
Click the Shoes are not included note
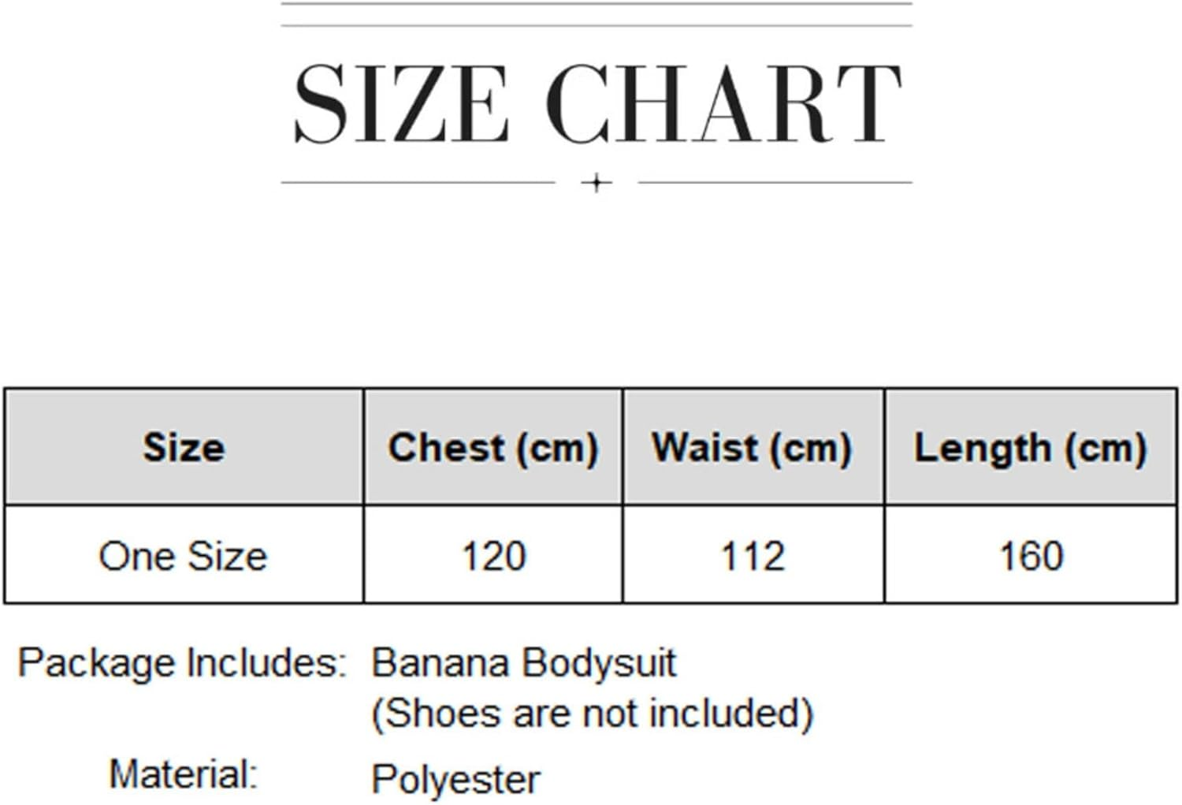592,714
